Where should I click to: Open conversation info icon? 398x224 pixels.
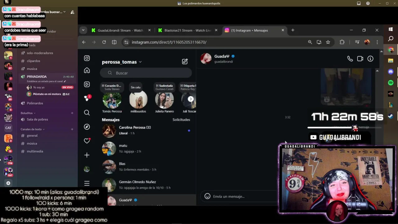(370, 58)
